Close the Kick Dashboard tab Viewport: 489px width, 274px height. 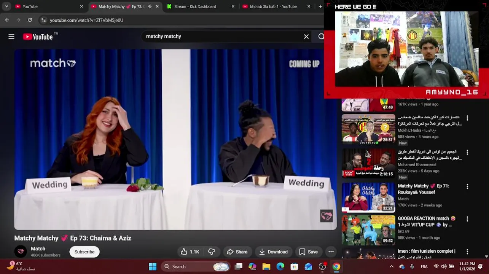pos(233,6)
